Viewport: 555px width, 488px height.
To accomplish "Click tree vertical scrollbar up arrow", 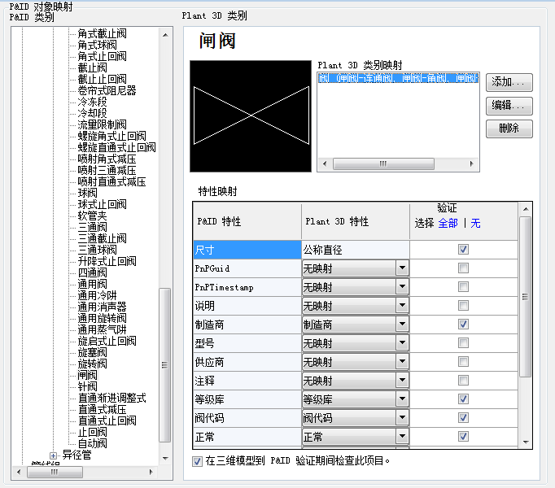I will (165, 35).
